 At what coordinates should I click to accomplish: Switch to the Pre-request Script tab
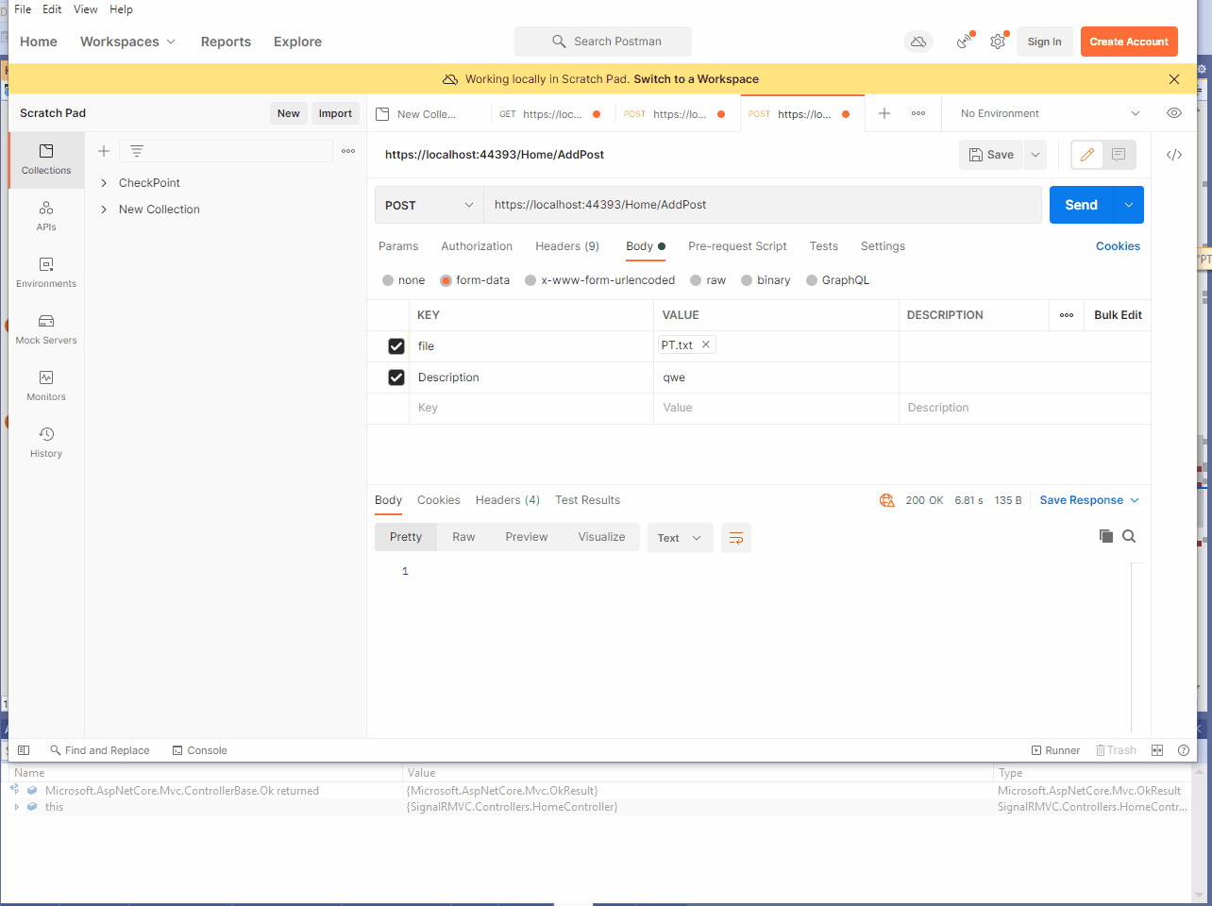tap(737, 246)
